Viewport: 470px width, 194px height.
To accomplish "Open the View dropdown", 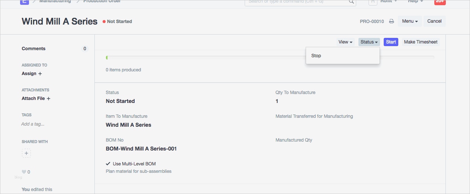I will point(345,42).
